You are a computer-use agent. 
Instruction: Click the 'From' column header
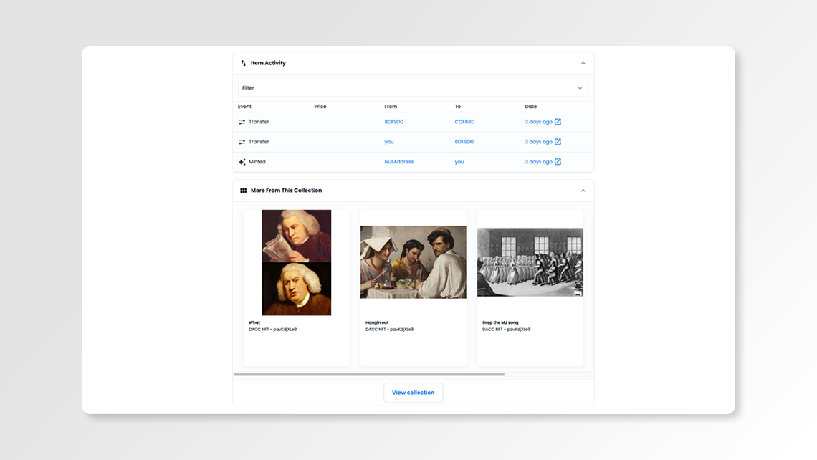click(x=391, y=107)
